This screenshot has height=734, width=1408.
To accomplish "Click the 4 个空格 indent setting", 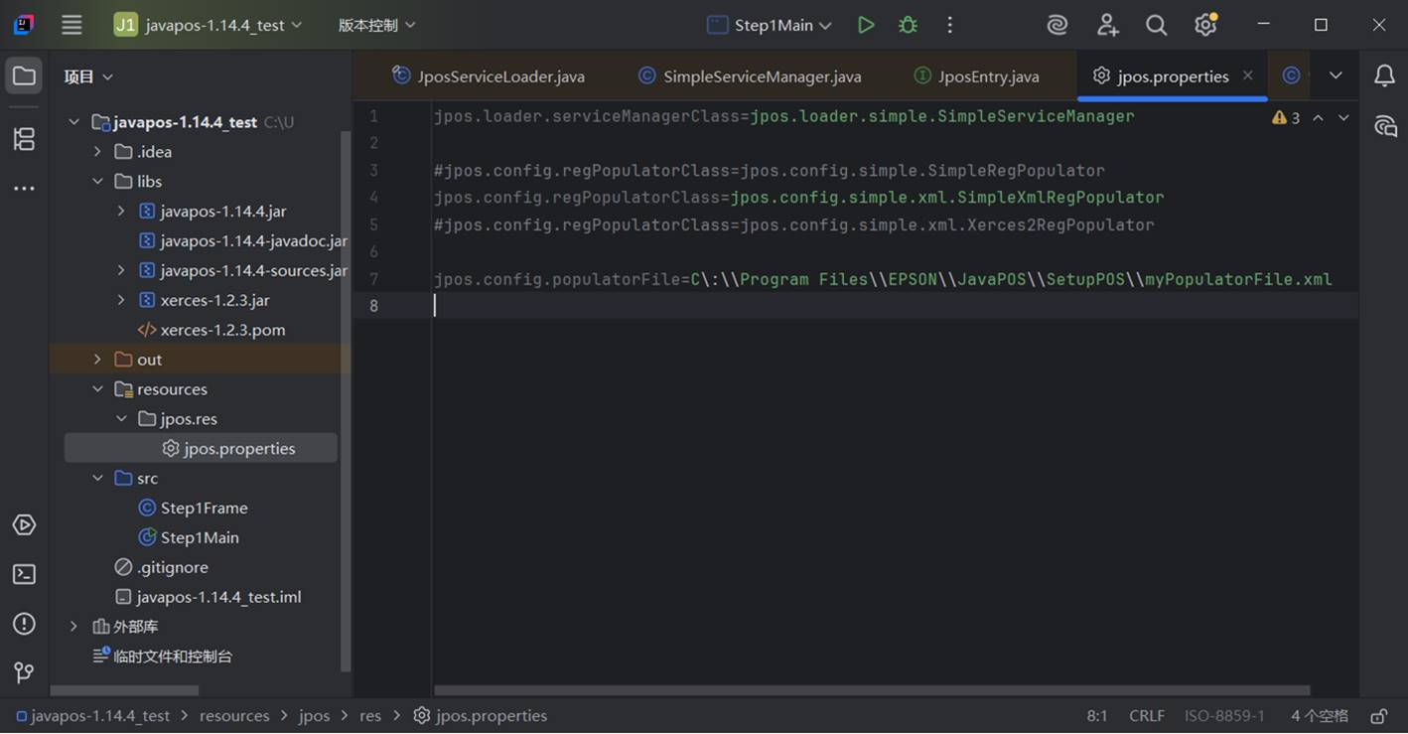I will pos(1319,715).
